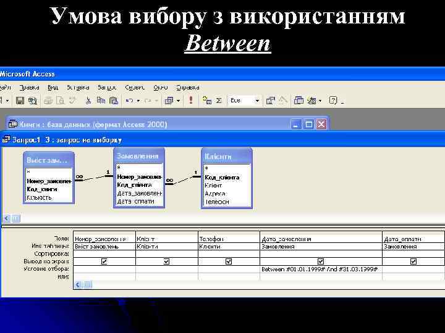Click the Запрос1 query window title bar
445x333 pixels.
coord(222,140)
